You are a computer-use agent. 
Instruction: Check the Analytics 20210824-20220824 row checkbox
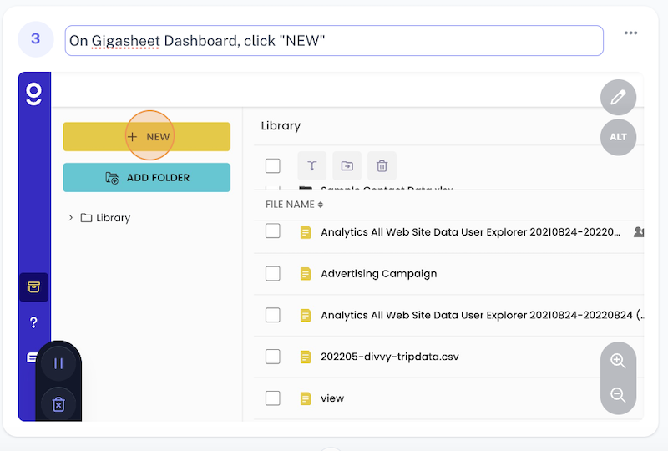point(273,315)
